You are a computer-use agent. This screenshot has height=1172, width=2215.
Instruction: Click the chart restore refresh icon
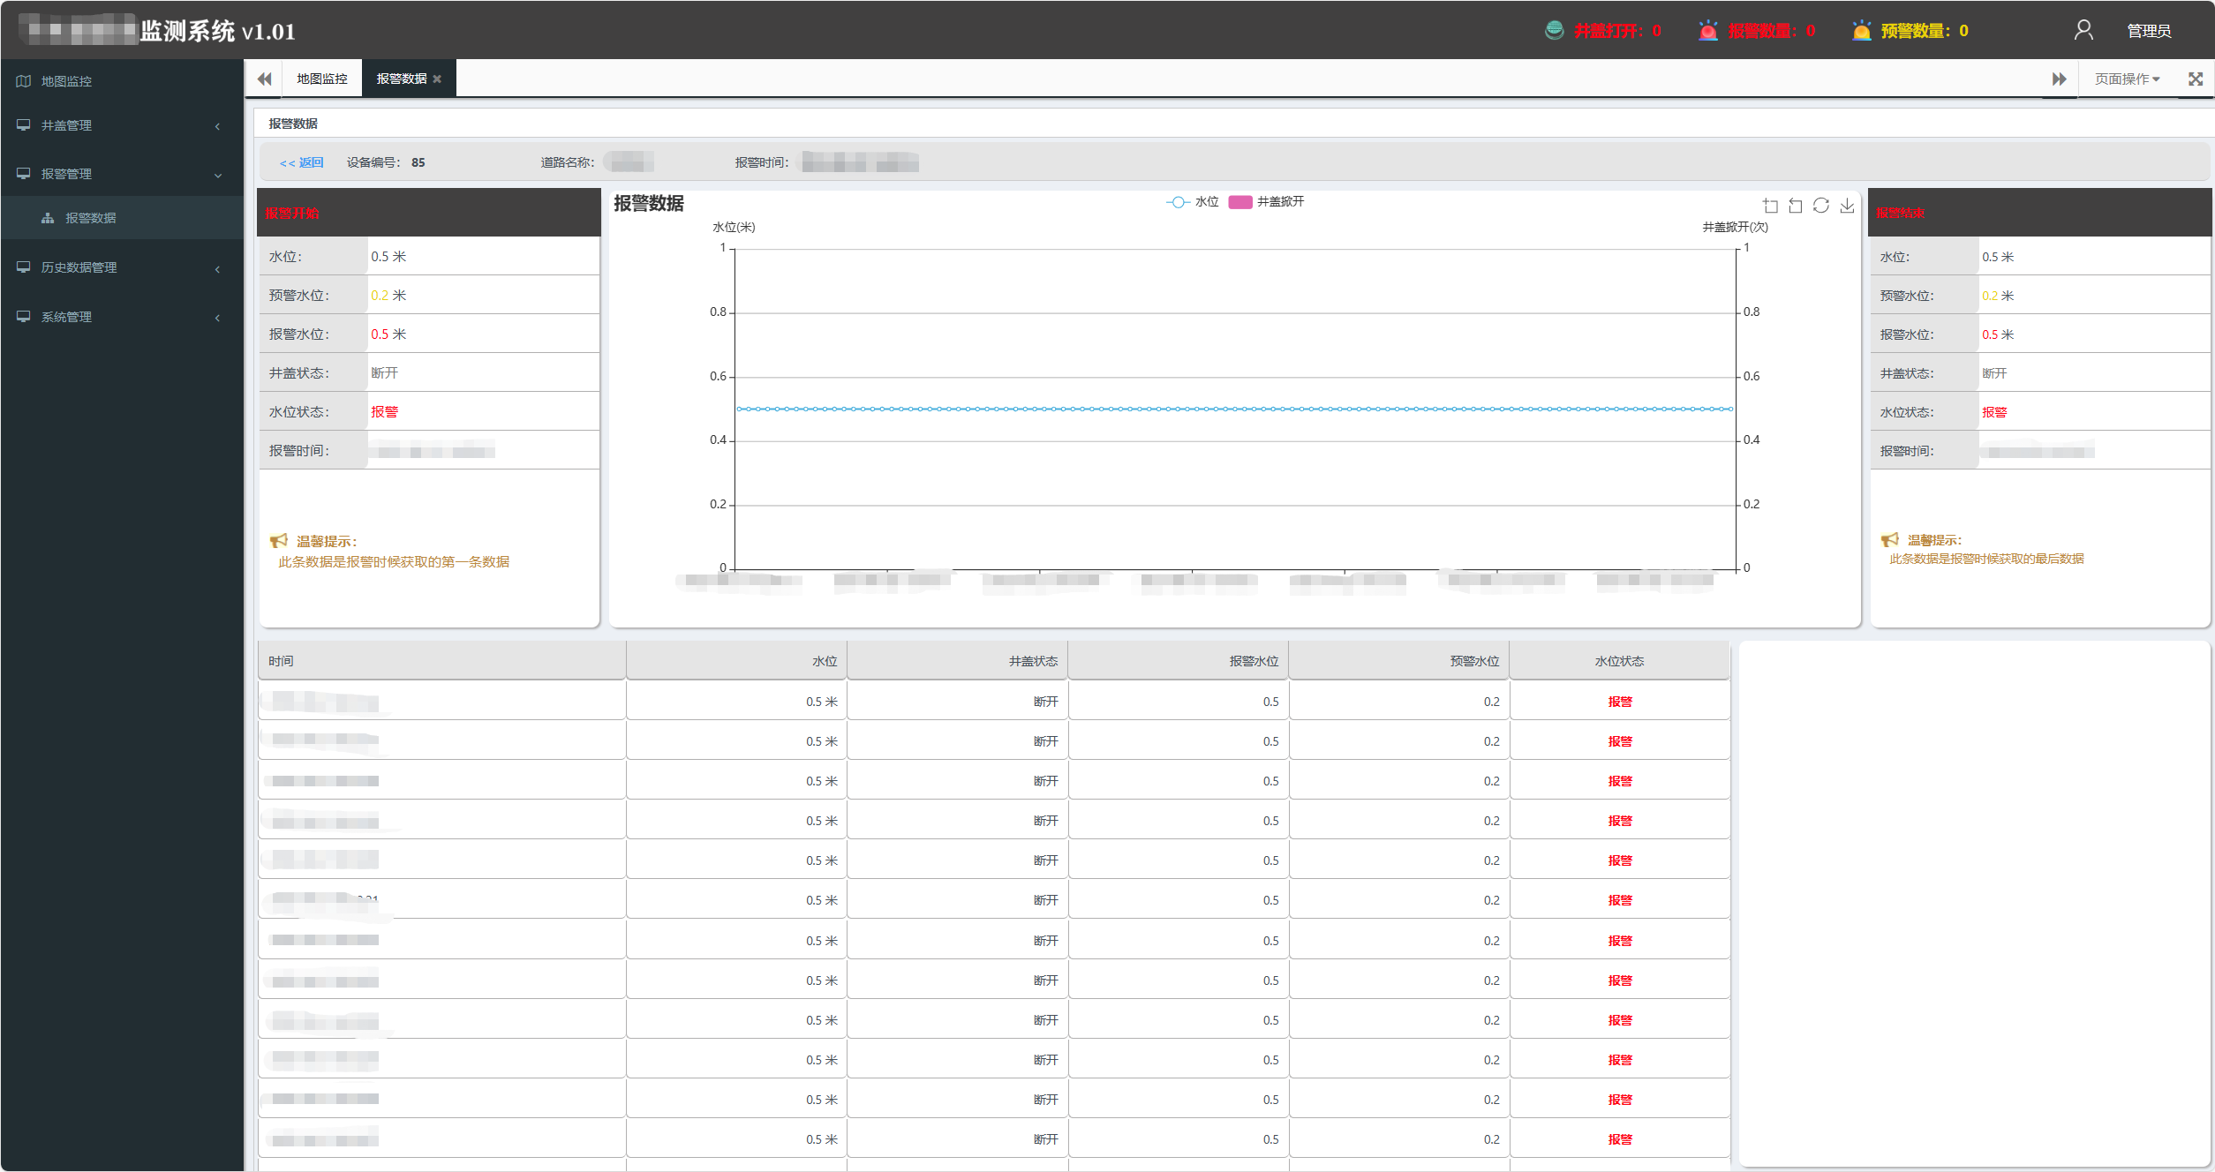click(1821, 206)
